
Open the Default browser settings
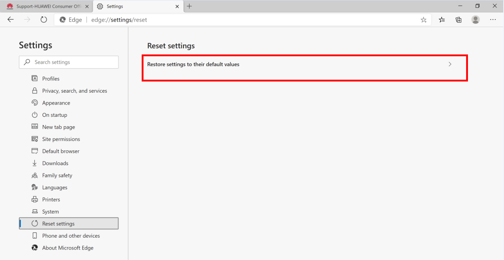(61, 151)
